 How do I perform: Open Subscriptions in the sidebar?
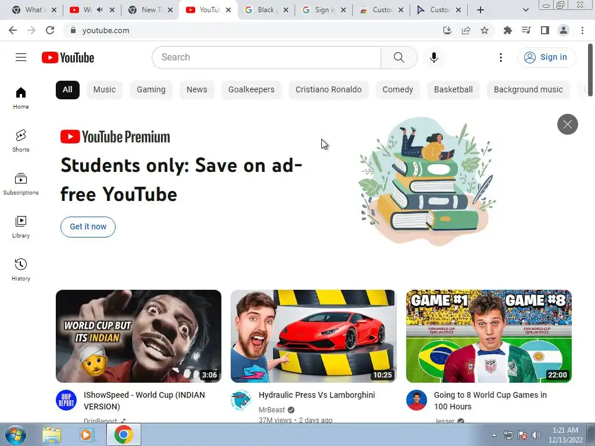point(21,184)
